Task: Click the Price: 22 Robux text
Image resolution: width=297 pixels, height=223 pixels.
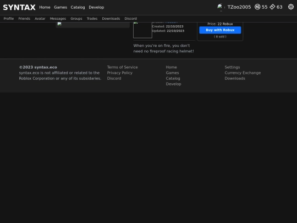Action: tap(220, 24)
